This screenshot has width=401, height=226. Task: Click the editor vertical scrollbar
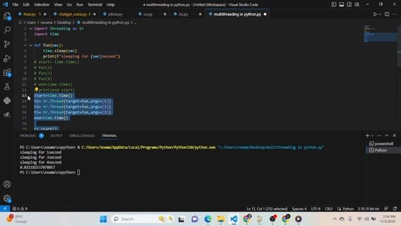[x=399, y=46]
